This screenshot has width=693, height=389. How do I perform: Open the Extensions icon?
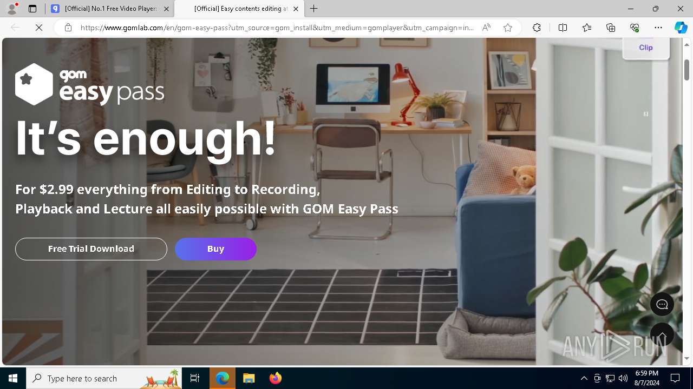coord(537,28)
